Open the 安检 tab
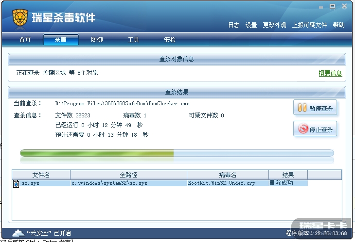355x242 pixels. 170,40
